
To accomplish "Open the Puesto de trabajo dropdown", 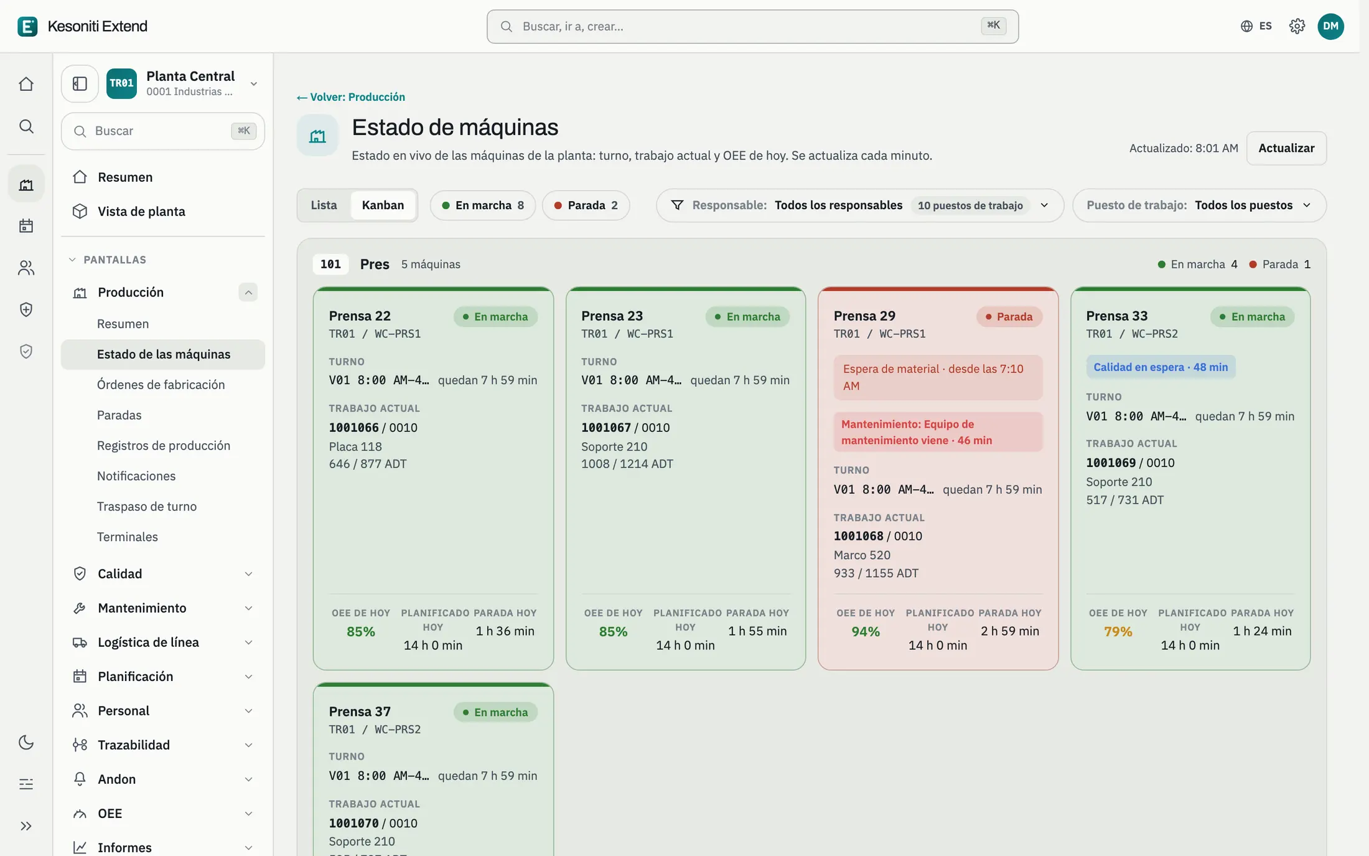I will click(1199, 205).
